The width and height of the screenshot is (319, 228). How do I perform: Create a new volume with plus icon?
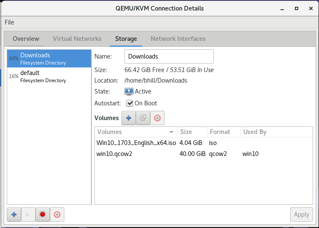tap(129, 118)
